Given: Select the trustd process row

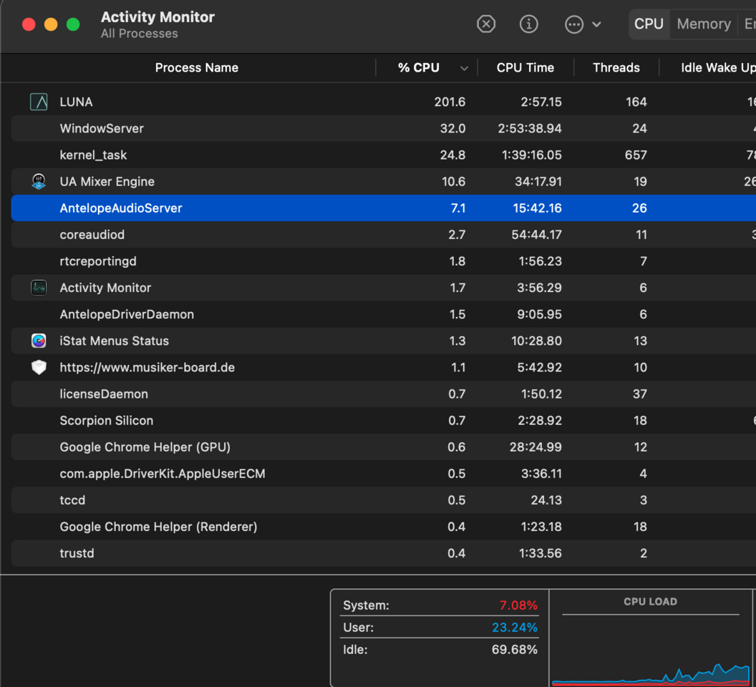Looking at the screenshot, I should tap(383, 552).
